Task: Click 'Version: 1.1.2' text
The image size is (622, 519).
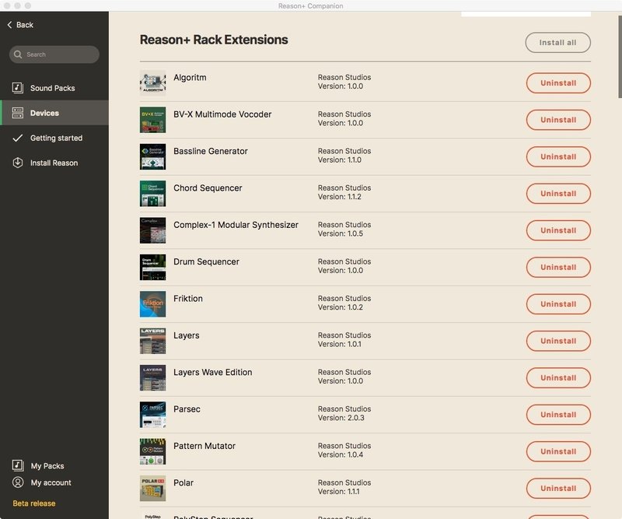Action: click(339, 197)
